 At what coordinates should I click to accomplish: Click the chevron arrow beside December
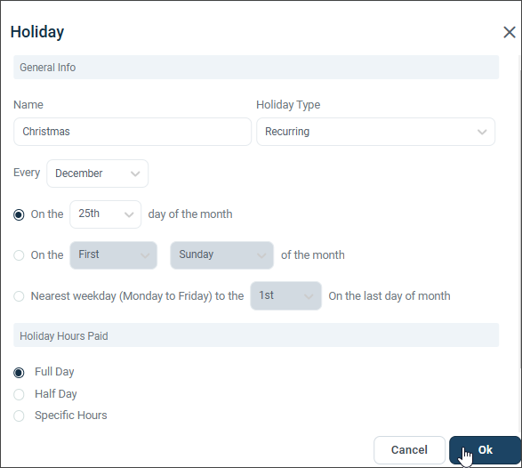135,173
